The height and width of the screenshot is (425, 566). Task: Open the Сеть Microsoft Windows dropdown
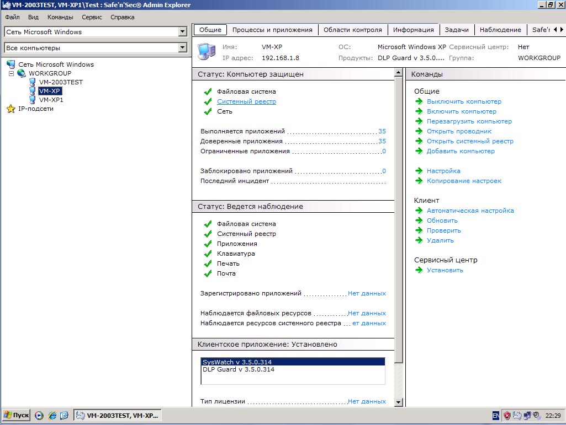click(x=183, y=32)
